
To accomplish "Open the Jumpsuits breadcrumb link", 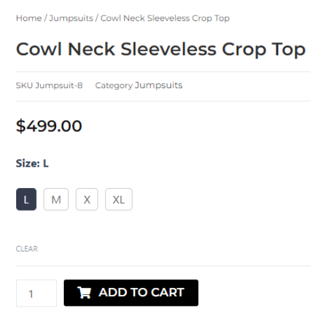I will tap(71, 19).
